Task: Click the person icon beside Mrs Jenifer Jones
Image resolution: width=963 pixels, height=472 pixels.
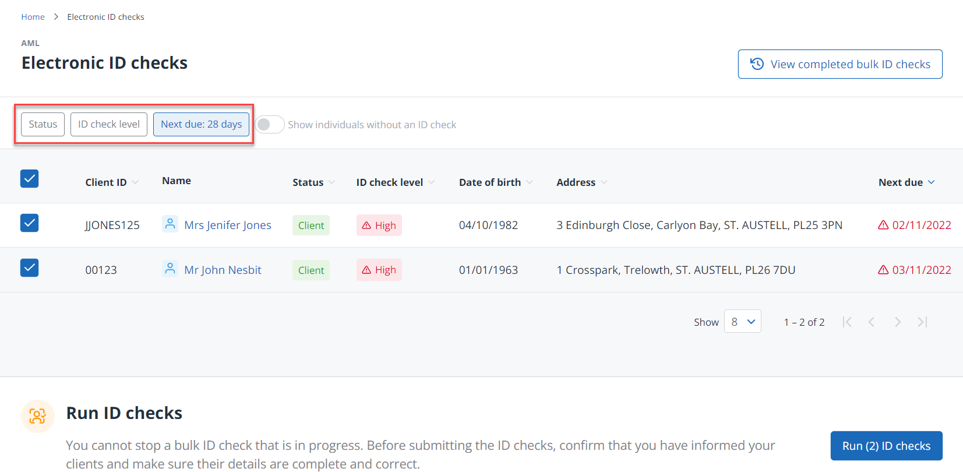Action: pyautogui.click(x=170, y=224)
